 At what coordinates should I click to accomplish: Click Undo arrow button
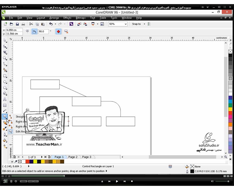pos(51,24)
